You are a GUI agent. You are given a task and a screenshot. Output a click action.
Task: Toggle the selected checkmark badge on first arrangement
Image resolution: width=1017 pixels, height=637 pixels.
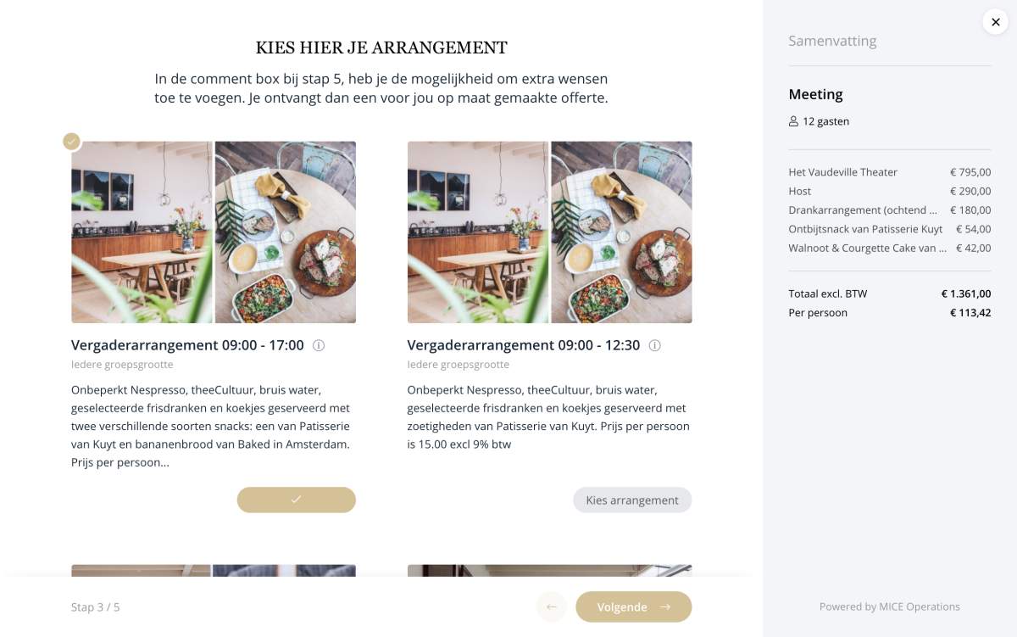[x=72, y=141]
